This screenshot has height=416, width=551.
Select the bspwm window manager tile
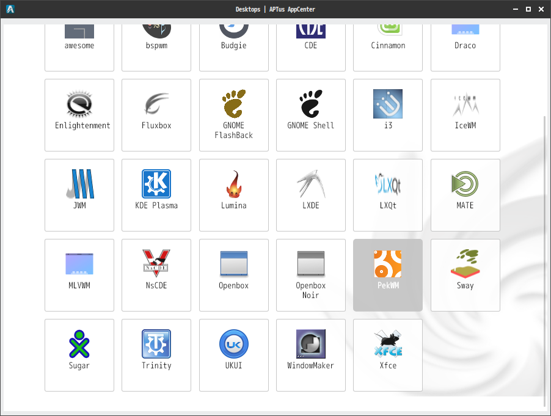pyautogui.click(x=156, y=46)
